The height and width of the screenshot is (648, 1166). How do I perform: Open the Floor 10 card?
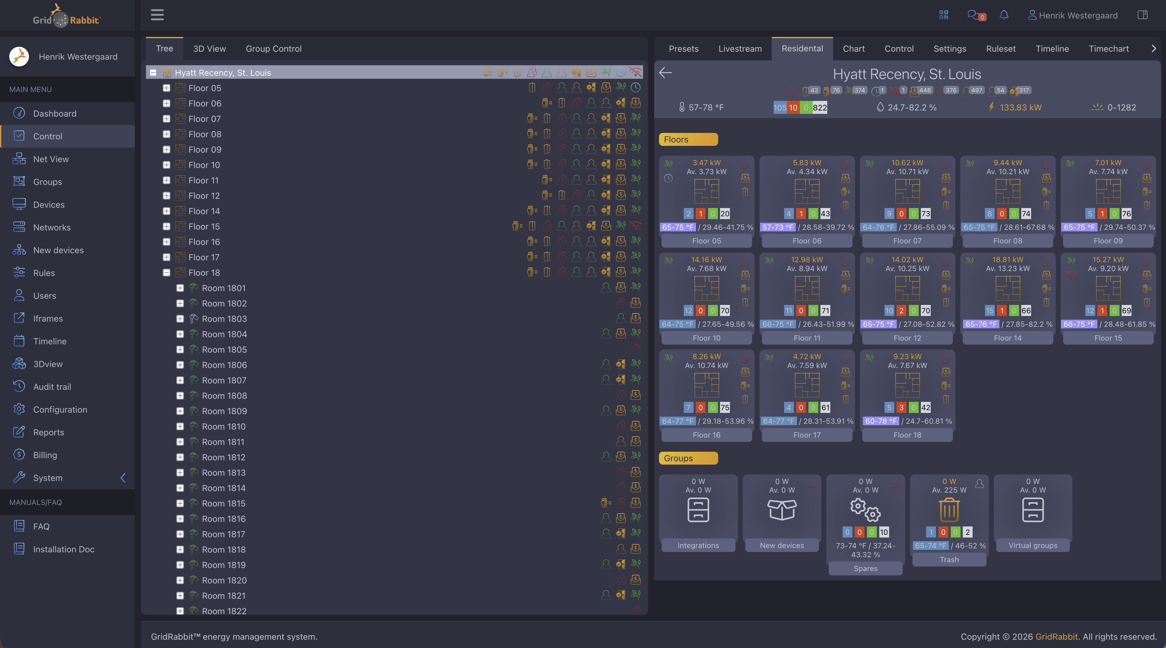coord(706,299)
